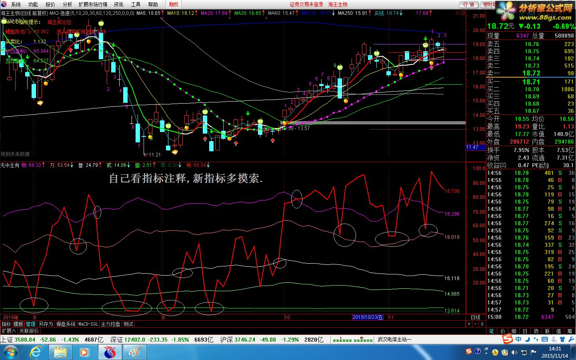Screen dimensions: 576x360
Task: Click the Sogou tray icon
Action: click(x=469, y=351)
